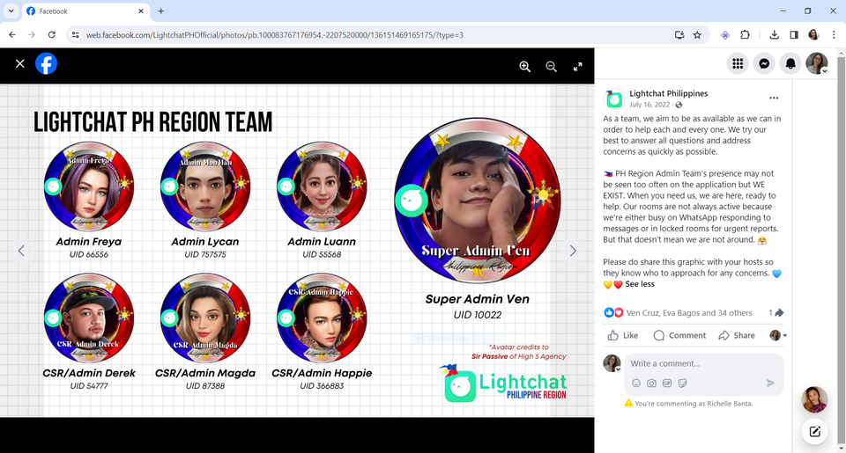Collapse the post text with See less
The image size is (846, 453).
(640, 284)
